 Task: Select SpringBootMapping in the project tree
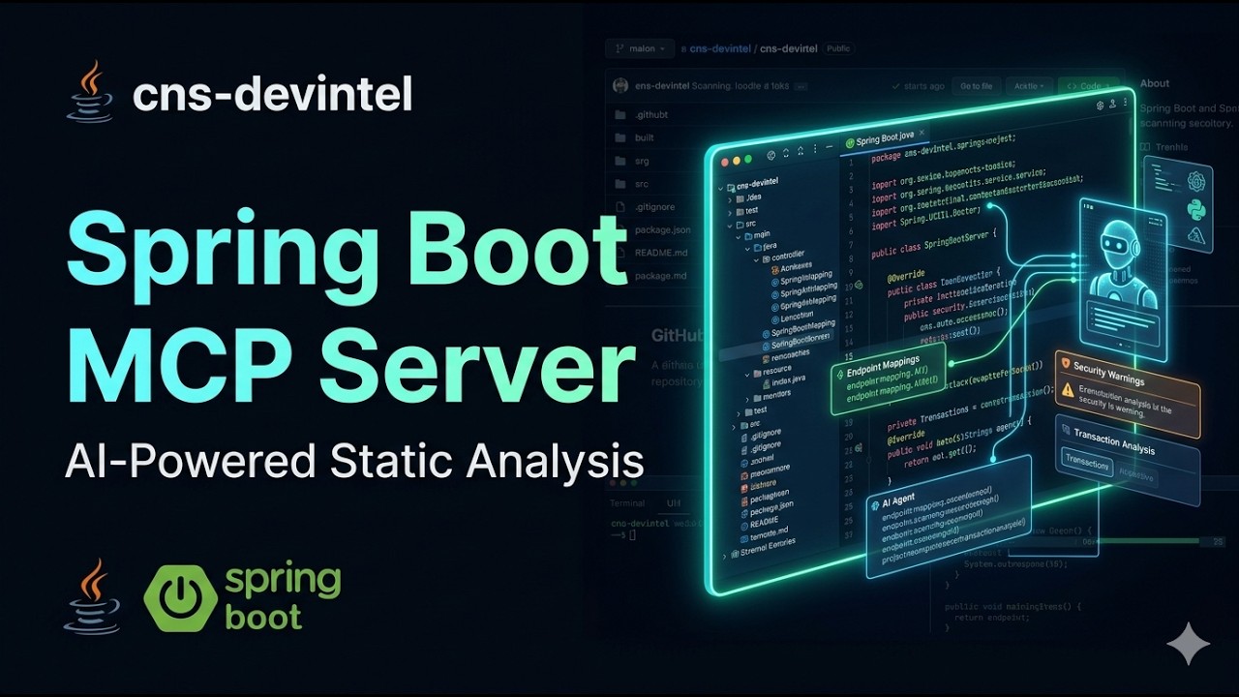(x=797, y=331)
